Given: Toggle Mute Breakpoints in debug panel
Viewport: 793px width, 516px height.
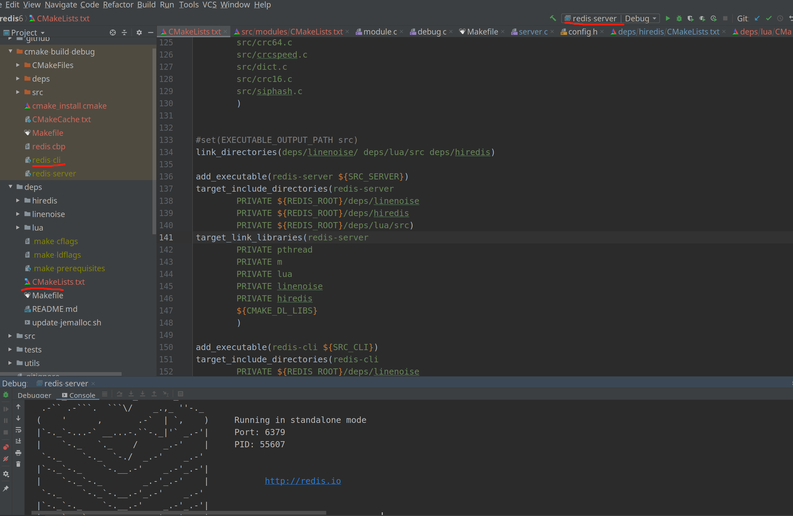Looking at the screenshot, I should coord(6,459).
